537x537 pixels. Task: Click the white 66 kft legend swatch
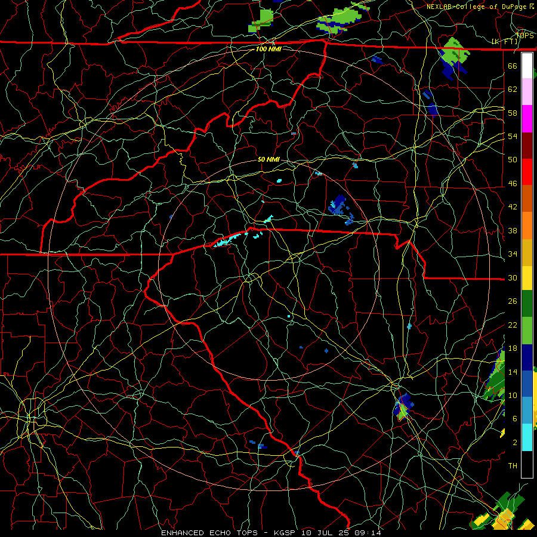point(527,66)
